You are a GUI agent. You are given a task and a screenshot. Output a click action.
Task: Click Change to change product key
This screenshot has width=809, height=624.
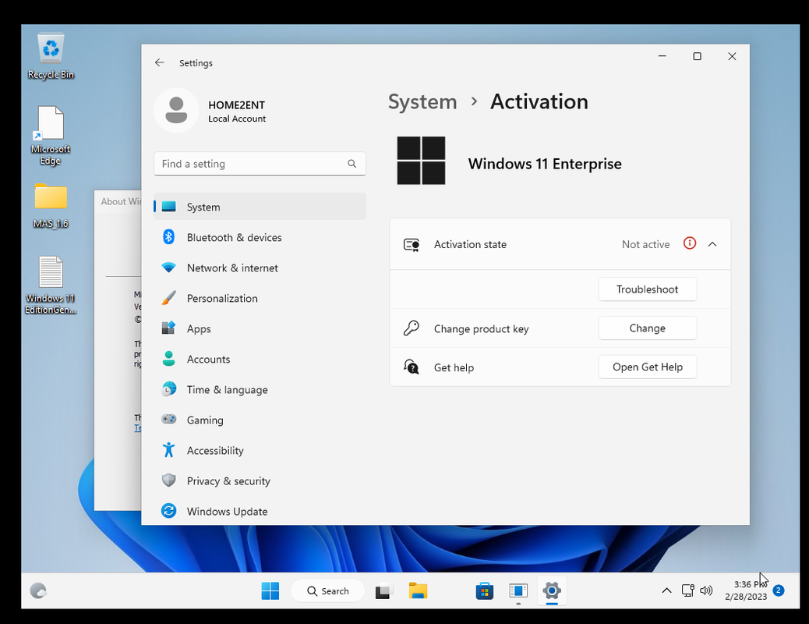pyautogui.click(x=648, y=328)
